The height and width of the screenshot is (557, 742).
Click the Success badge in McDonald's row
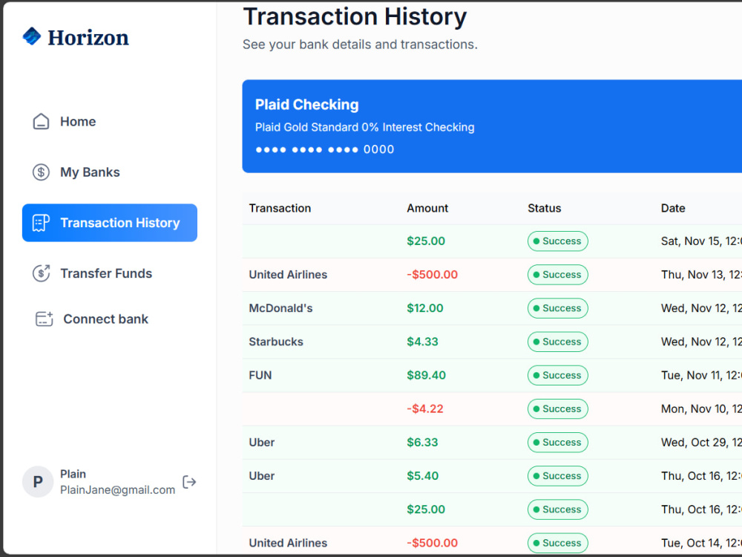pyautogui.click(x=558, y=308)
